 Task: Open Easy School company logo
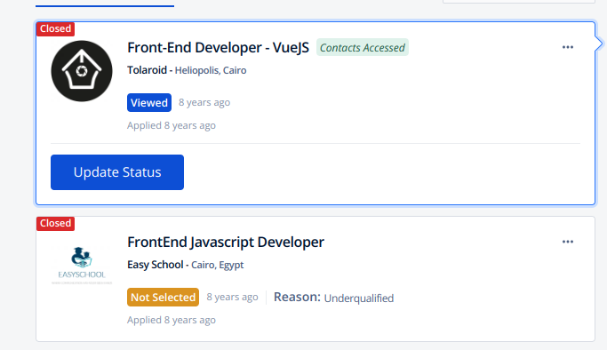point(82,266)
